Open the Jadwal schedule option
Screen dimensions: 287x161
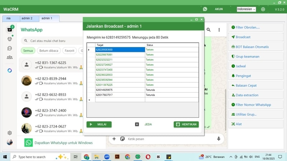[x=256, y=66]
